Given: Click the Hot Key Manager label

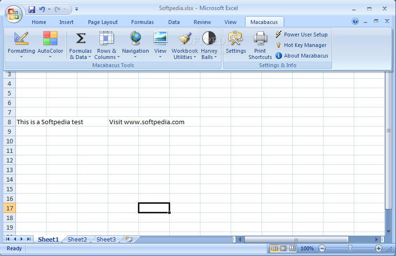Looking at the screenshot, I should [305, 45].
